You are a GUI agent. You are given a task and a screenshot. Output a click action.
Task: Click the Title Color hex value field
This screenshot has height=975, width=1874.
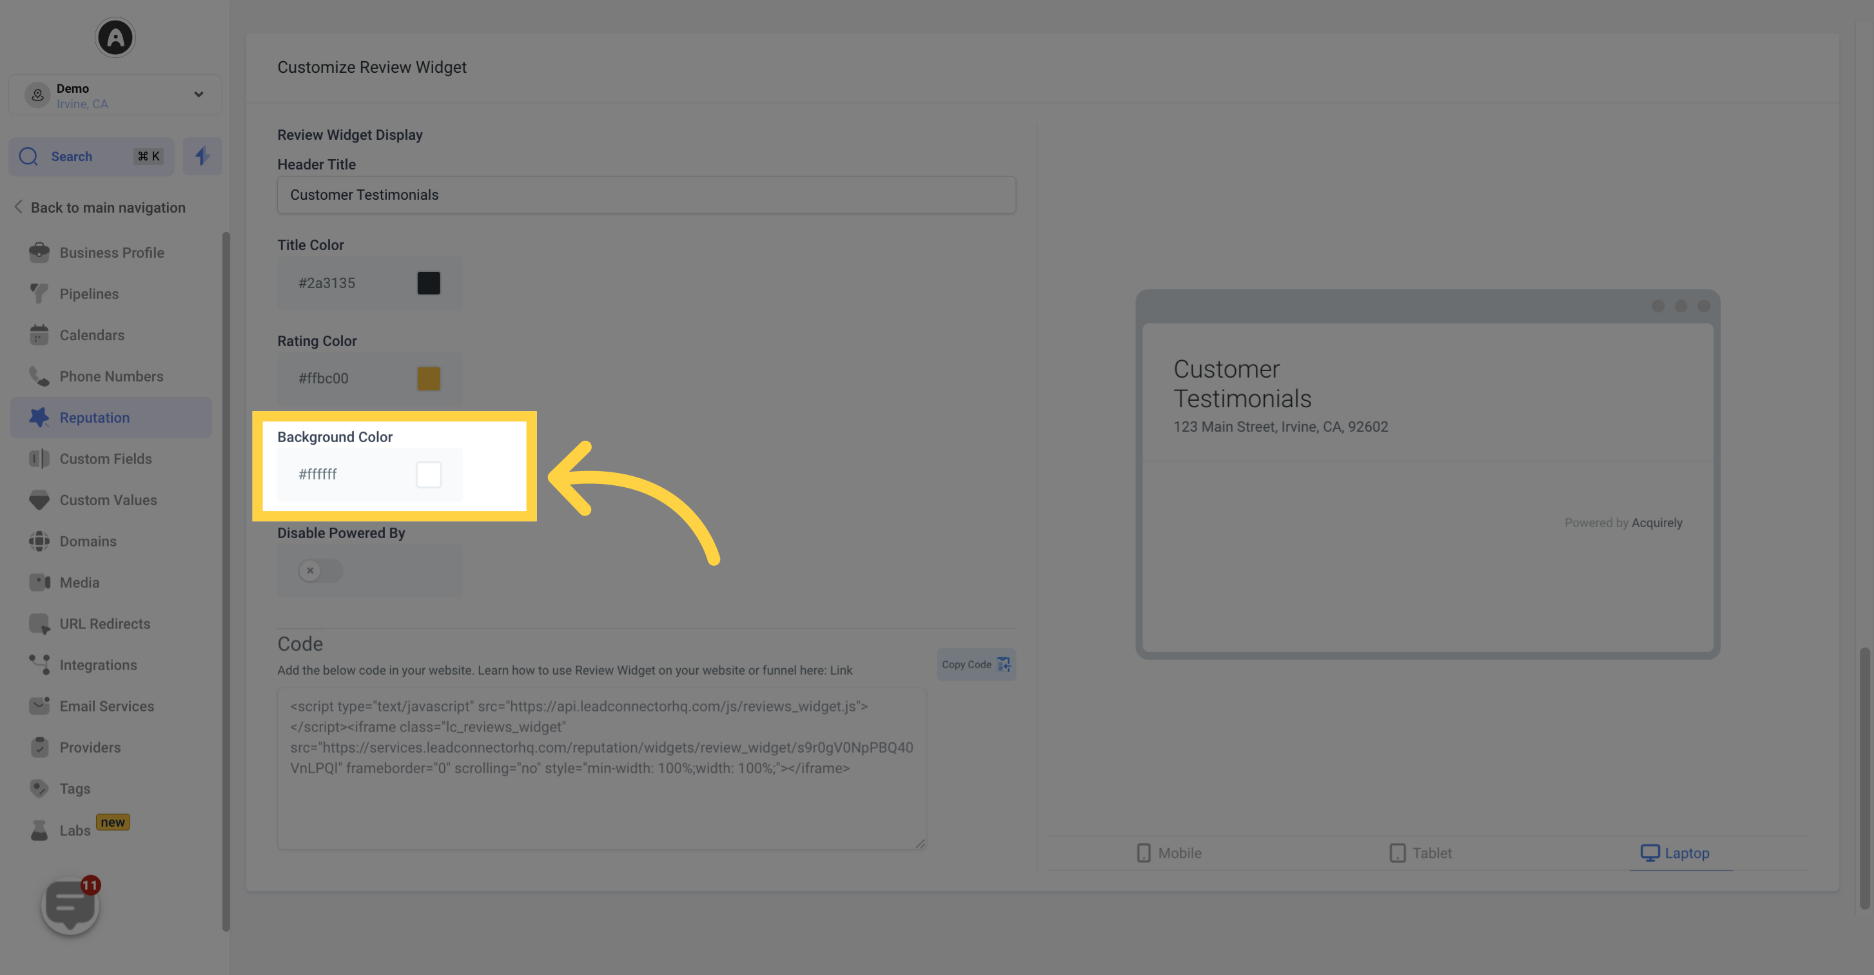(x=327, y=283)
